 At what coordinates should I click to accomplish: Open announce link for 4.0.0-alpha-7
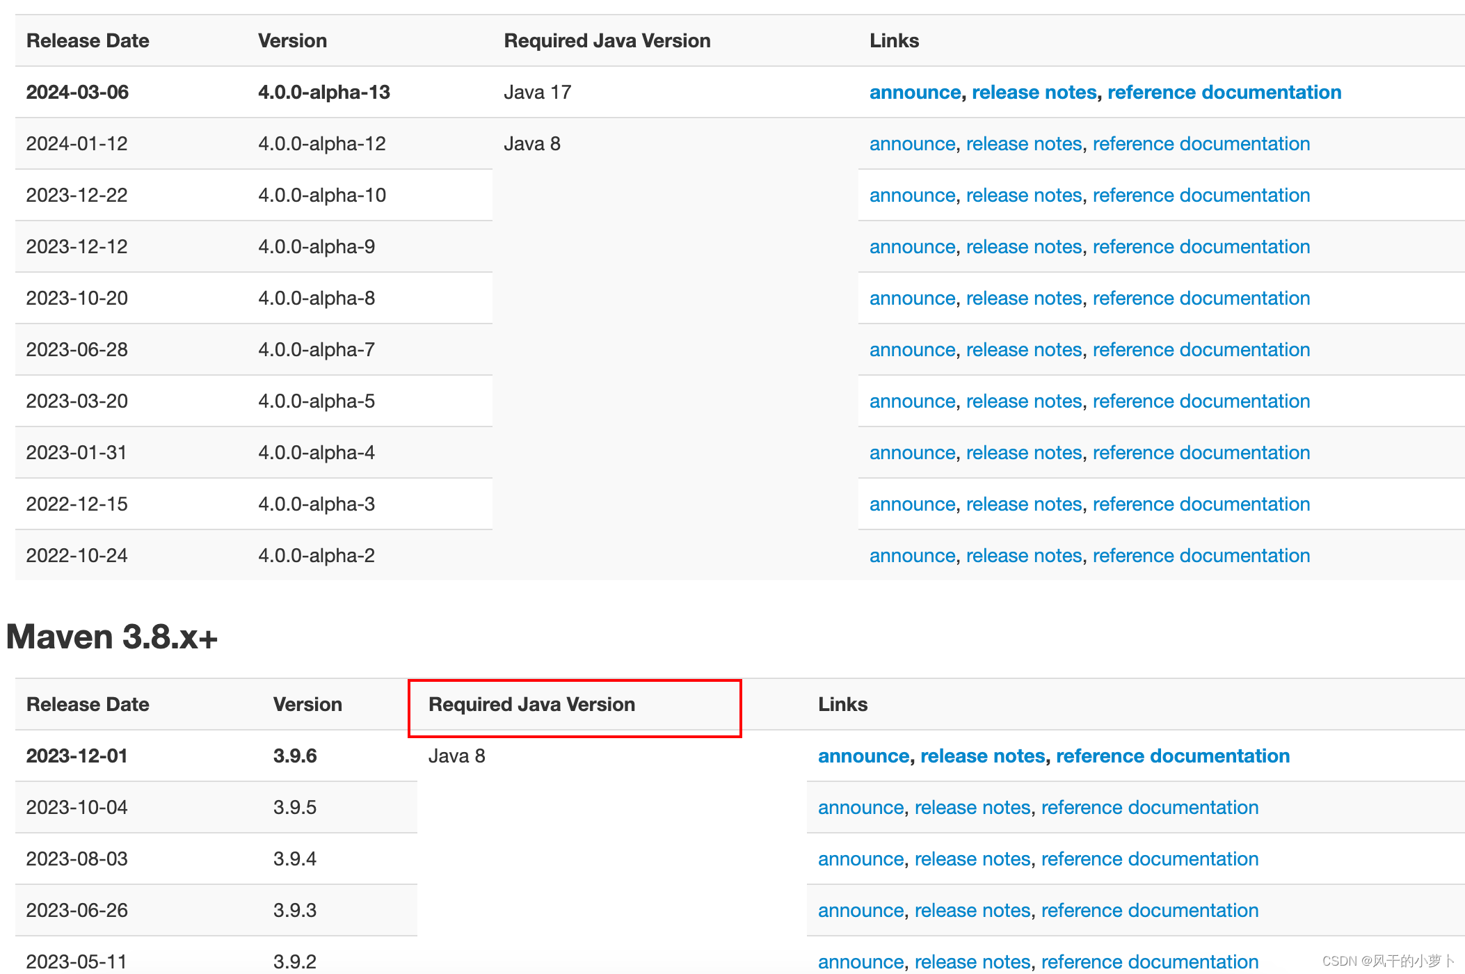point(912,349)
